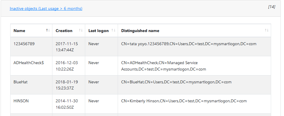Click Never in the 123456789 row
This screenshot has height=116, width=284.
94,44
